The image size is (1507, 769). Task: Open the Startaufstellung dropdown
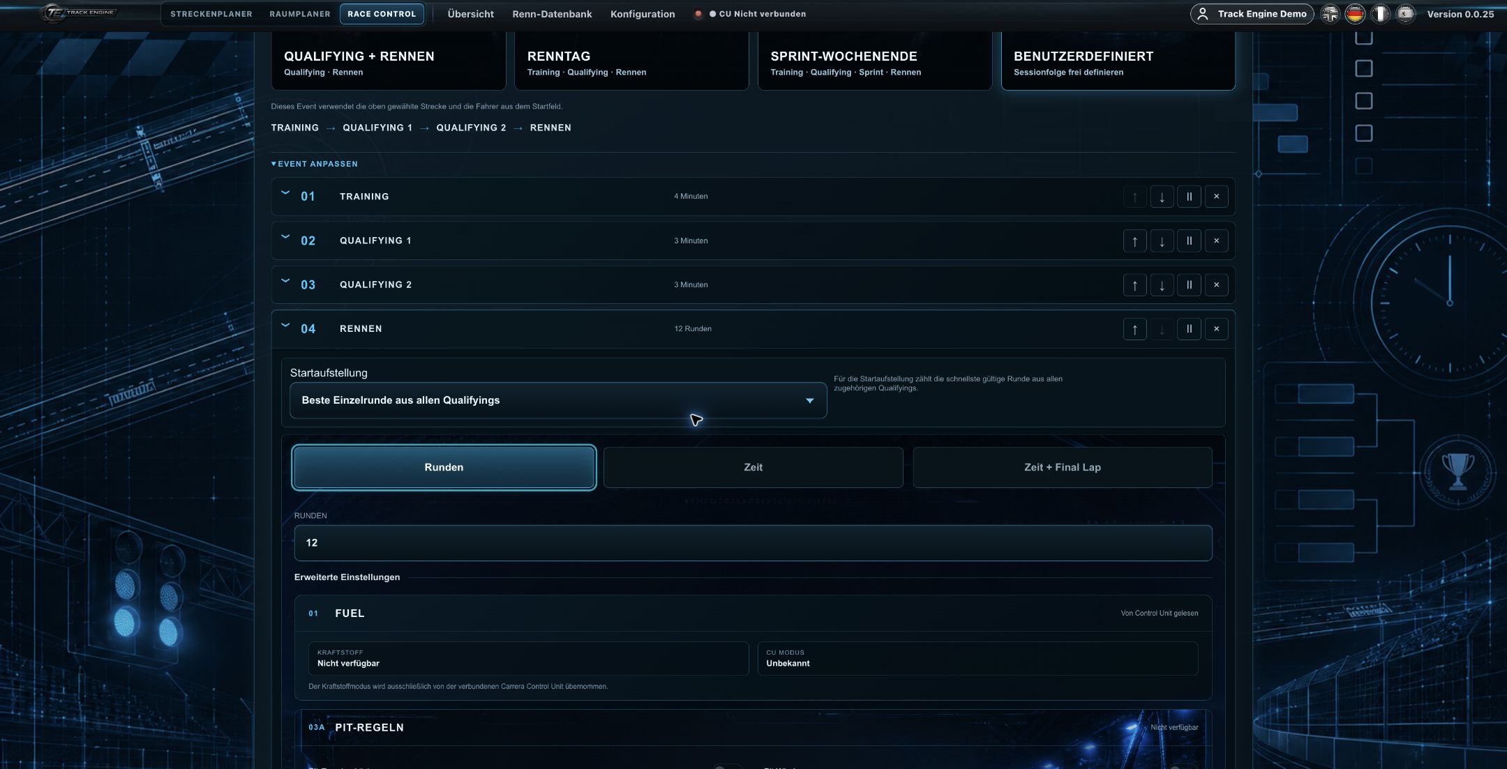coord(558,400)
